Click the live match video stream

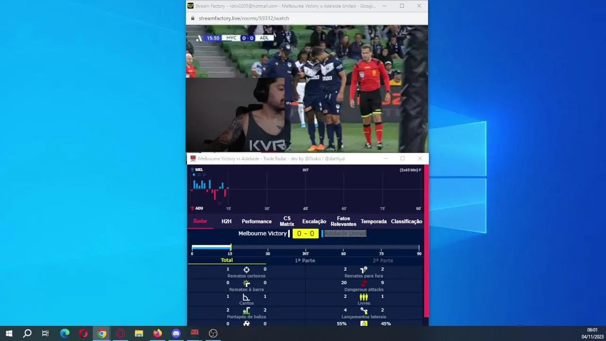(x=307, y=89)
